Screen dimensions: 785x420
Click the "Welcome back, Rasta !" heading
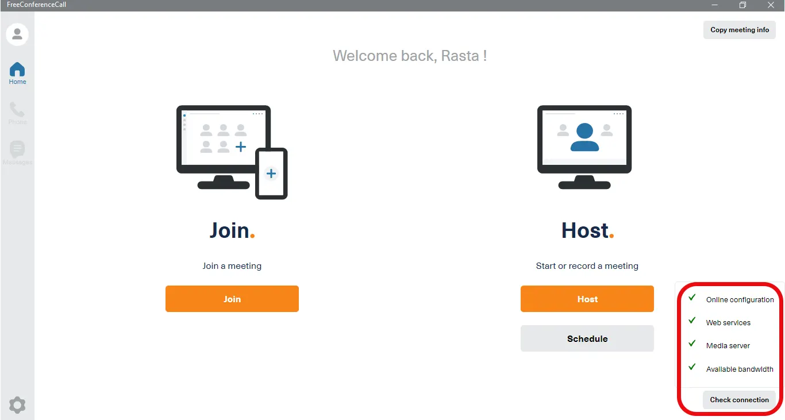[x=410, y=56]
